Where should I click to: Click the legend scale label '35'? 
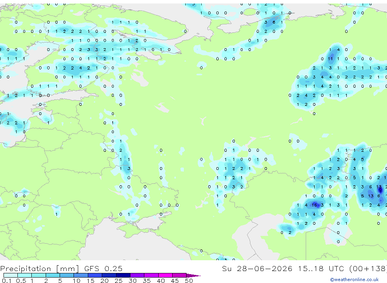click(147, 281)
